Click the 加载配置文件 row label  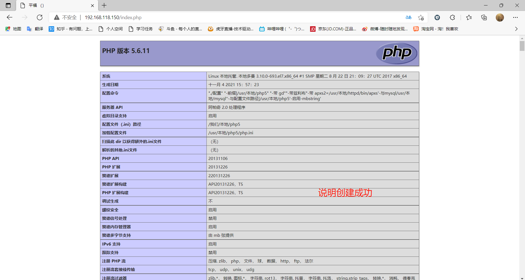[x=114, y=133]
